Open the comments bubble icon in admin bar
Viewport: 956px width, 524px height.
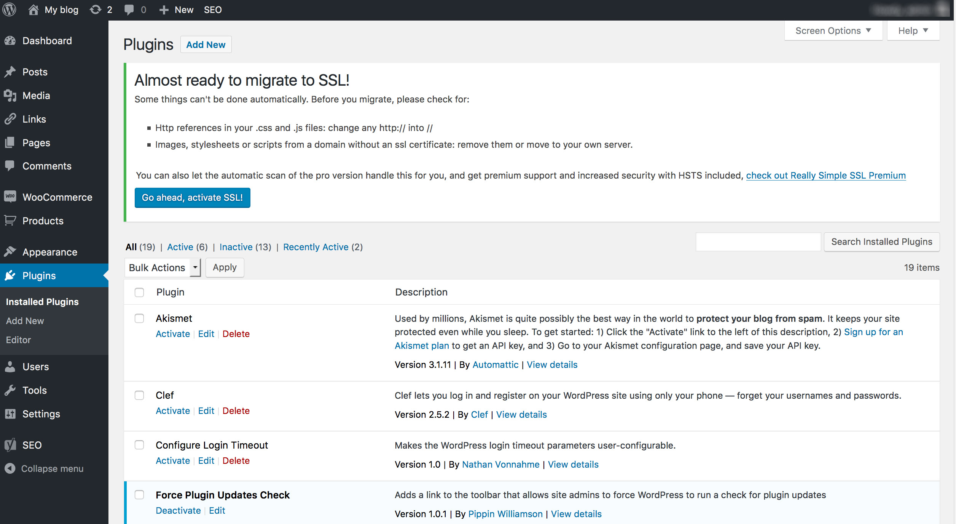129,10
